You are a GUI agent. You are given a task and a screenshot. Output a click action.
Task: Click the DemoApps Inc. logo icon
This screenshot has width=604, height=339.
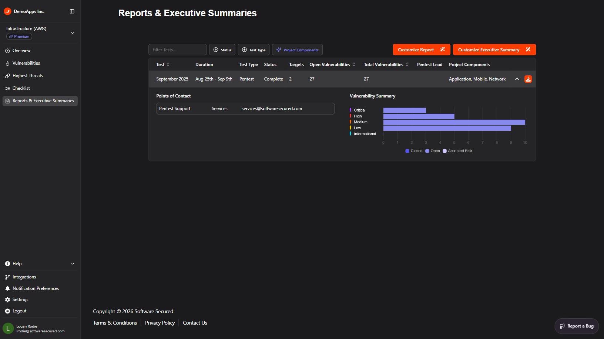pyautogui.click(x=7, y=11)
